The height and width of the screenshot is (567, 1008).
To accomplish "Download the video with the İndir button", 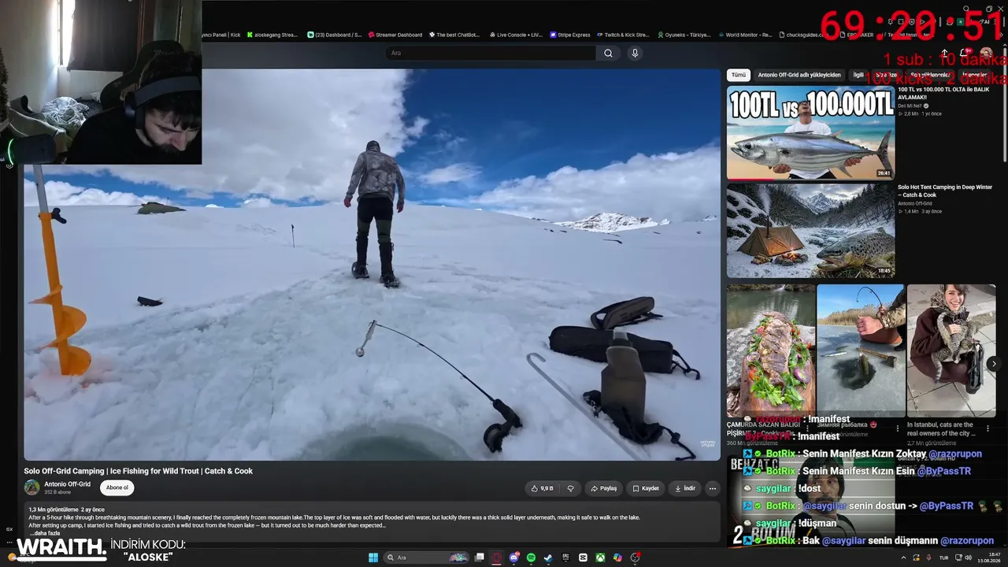I will tap(685, 488).
